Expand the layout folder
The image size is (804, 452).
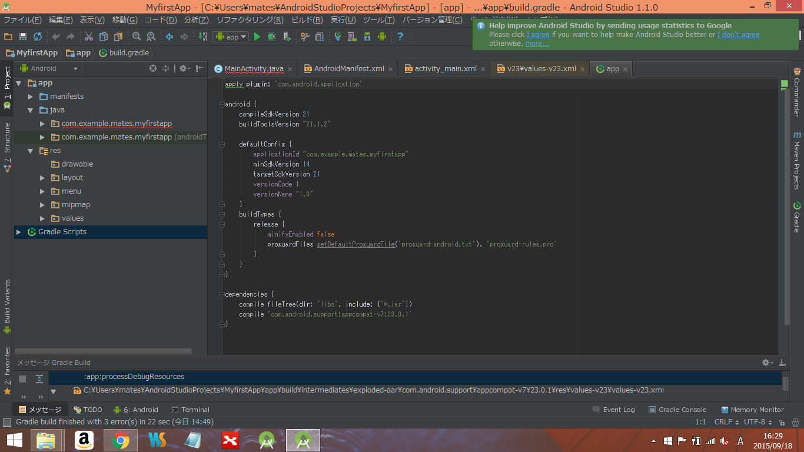click(42, 178)
